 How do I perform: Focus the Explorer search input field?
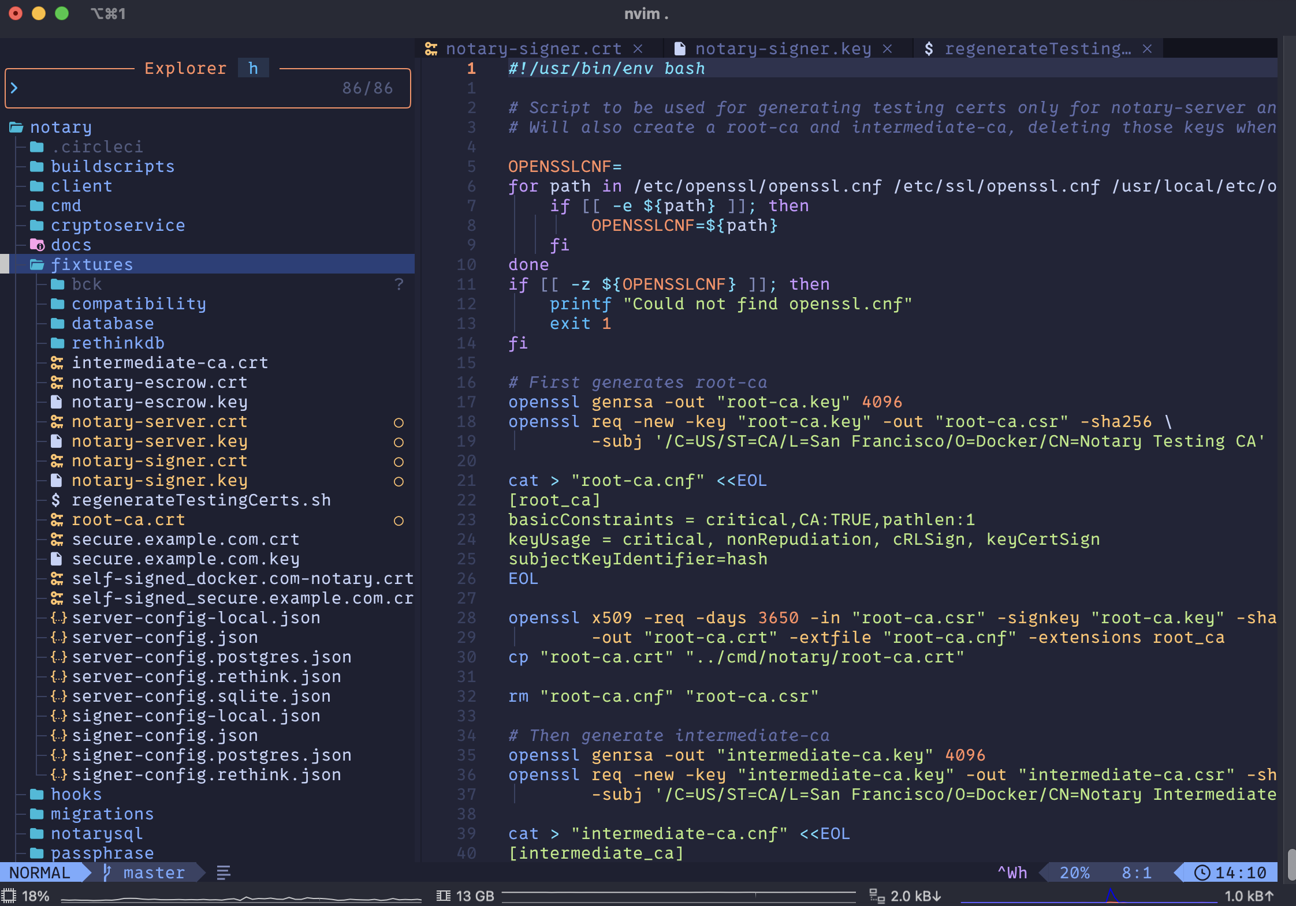173,88
